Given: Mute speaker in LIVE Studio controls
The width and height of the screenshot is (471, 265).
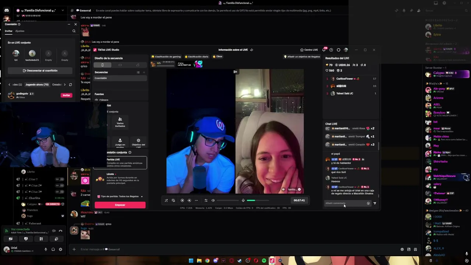Looking at the screenshot, I should (x=213, y=200).
